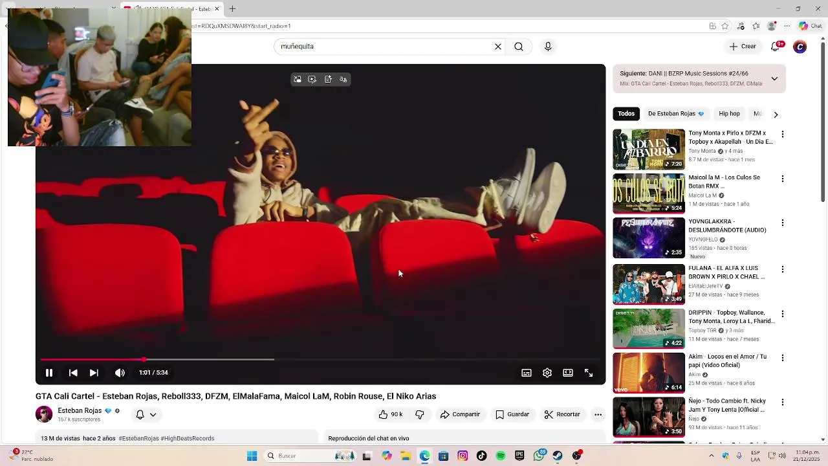828x466 pixels.
Task: Open FULANA - EL ALFA video title
Action: [x=726, y=272]
